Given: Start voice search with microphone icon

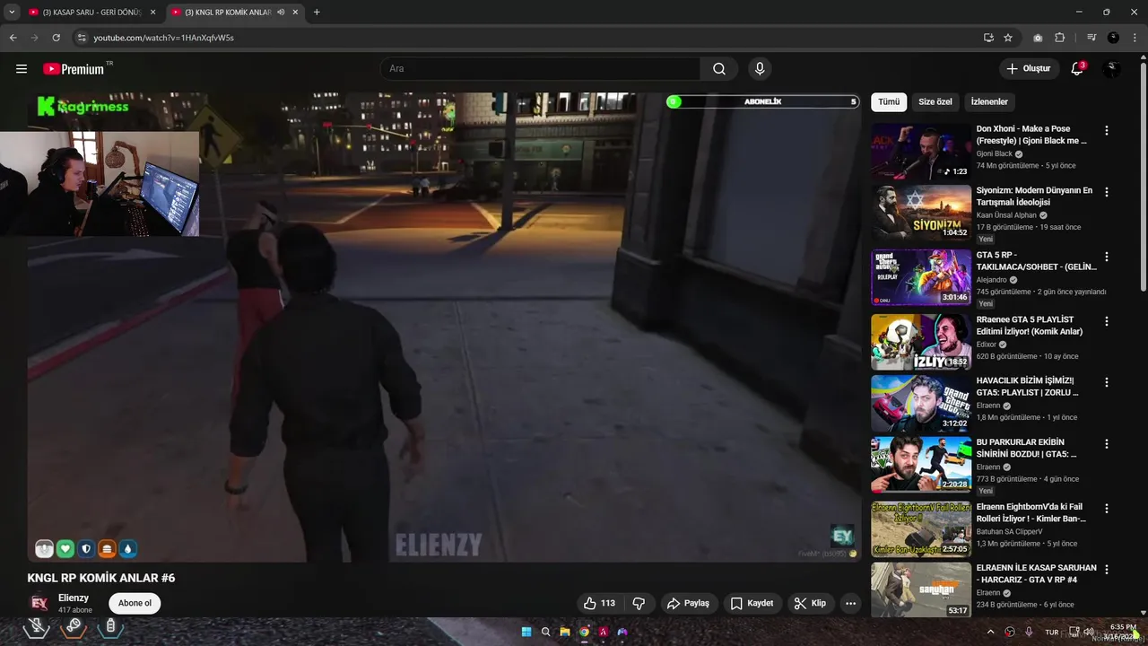Looking at the screenshot, I should (760, 69).
